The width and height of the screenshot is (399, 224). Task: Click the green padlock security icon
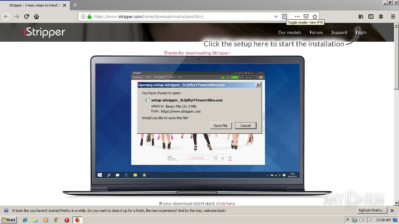[89, 16]
